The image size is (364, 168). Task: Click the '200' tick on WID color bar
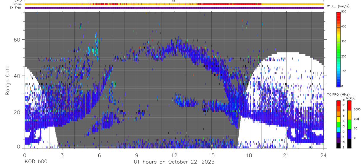[x=344, y=57]
